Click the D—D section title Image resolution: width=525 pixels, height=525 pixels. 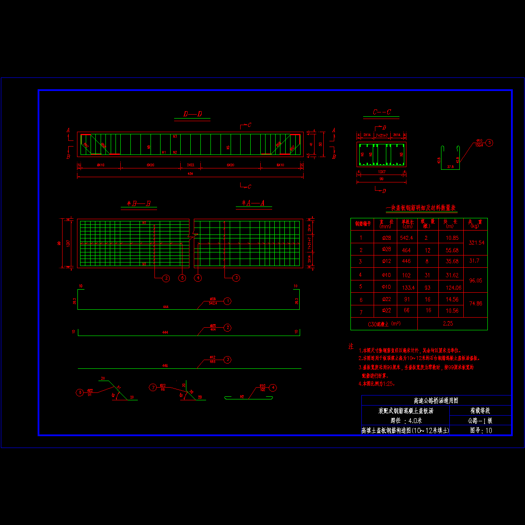tap(192, 114)
